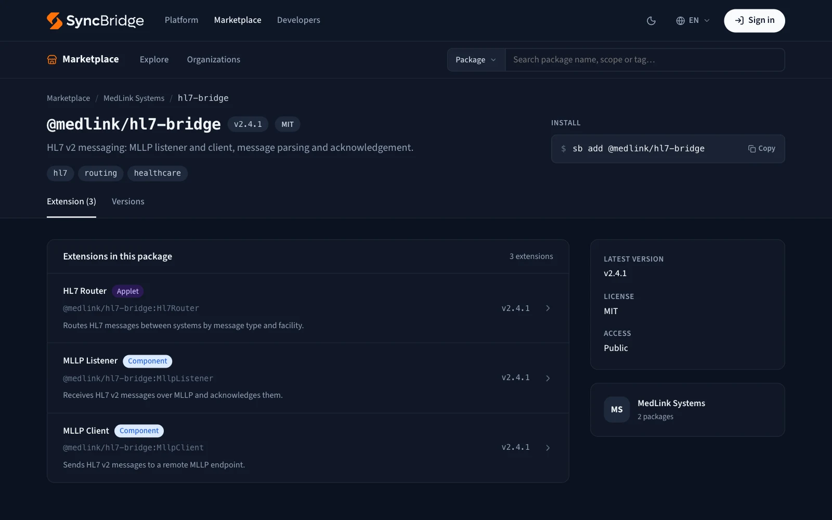Screen dimensions: 832x520
Task: Click the 3 extensions count text
Action: tap(531, 256)
